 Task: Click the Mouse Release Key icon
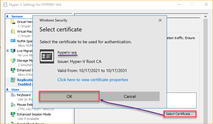click(13, 105)
